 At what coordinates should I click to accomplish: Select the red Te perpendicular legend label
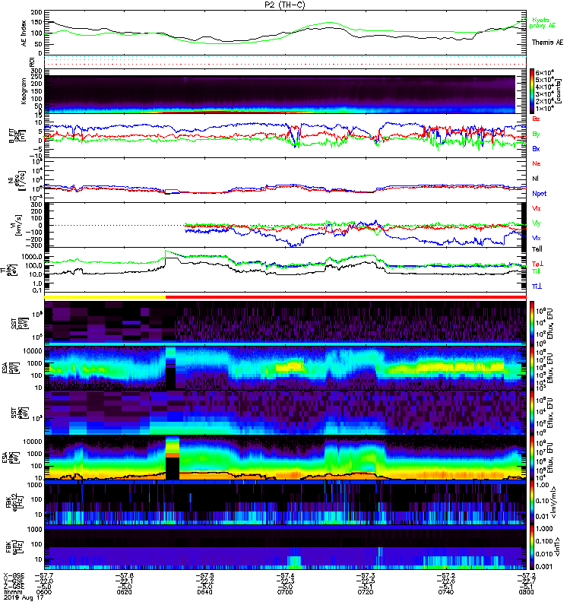tap(537, 264)
